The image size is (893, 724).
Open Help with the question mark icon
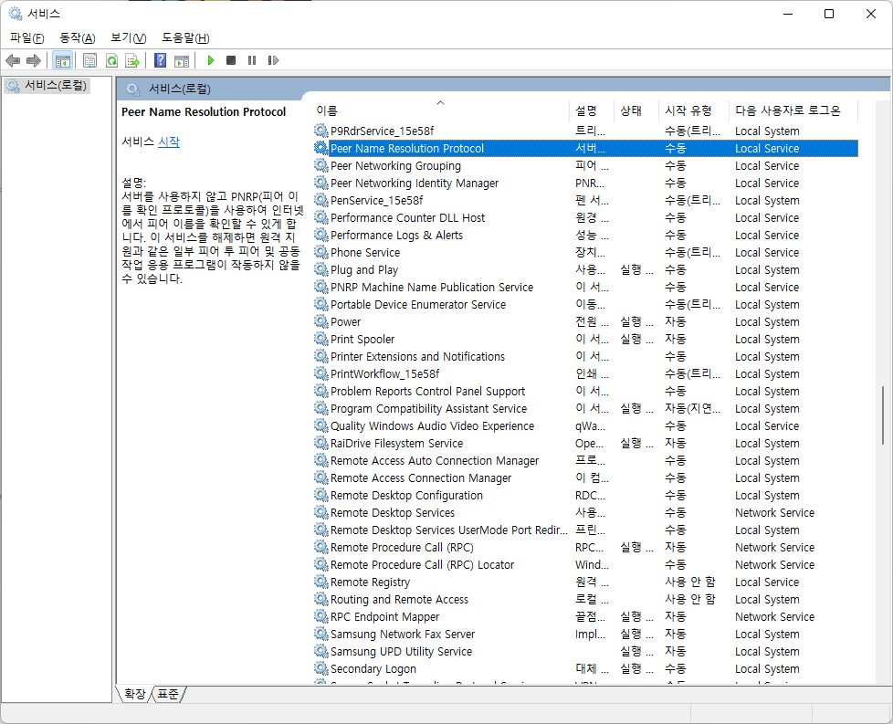coord(160,60)
